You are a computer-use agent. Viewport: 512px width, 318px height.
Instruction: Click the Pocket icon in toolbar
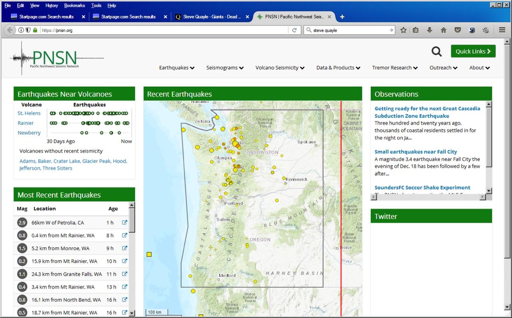coord(458,30)
